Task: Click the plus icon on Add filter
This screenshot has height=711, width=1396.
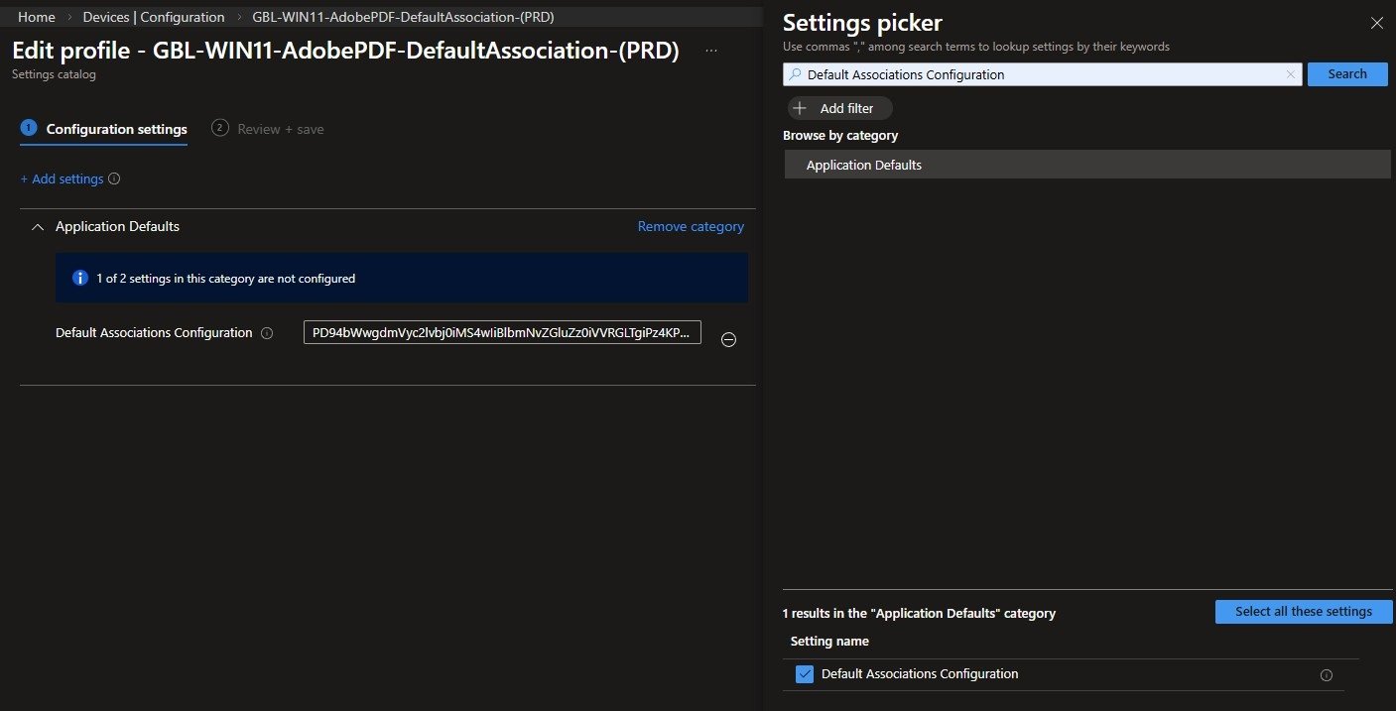Action: click(801, 109)
